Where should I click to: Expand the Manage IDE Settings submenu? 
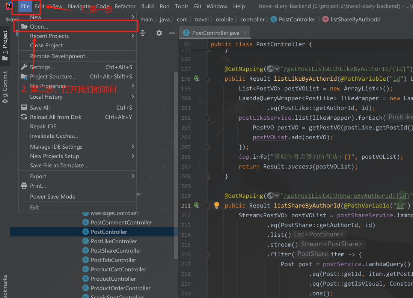pyautogui.click(x=133, y=146)
